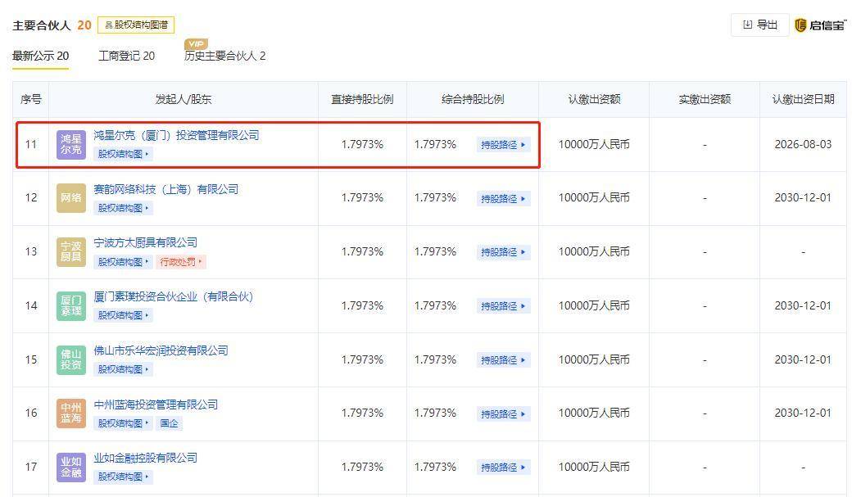The height and width of the screenshot is (497, 861).
Task: Click the 厦门素璞 logo badge
Action: click(71, 305)
